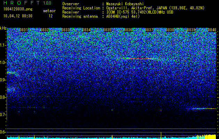This screenshot has height=139, width=219.
Task: Click the observer name Masayuki Kobayashi
Action: click(125, 4)
